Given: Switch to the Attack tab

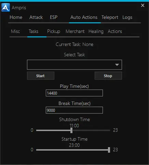Looking at the screenshot, I should 36,17.
